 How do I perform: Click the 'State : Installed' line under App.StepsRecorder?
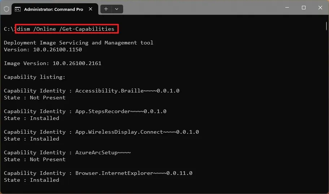click(31, 118)
